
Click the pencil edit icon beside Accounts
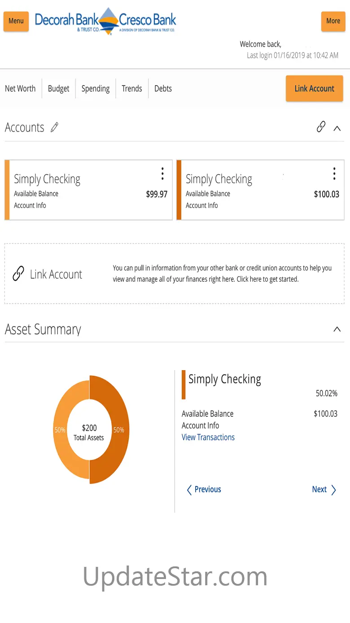55,128
